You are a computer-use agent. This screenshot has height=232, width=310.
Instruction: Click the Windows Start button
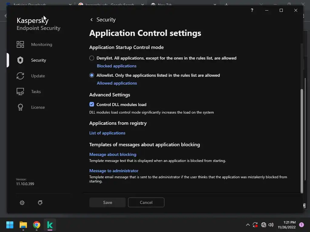point(10,225)
